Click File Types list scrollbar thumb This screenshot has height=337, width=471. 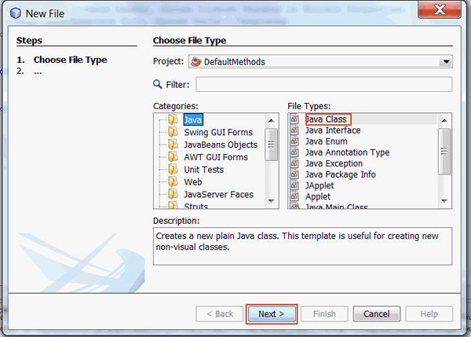pos(444,151)
